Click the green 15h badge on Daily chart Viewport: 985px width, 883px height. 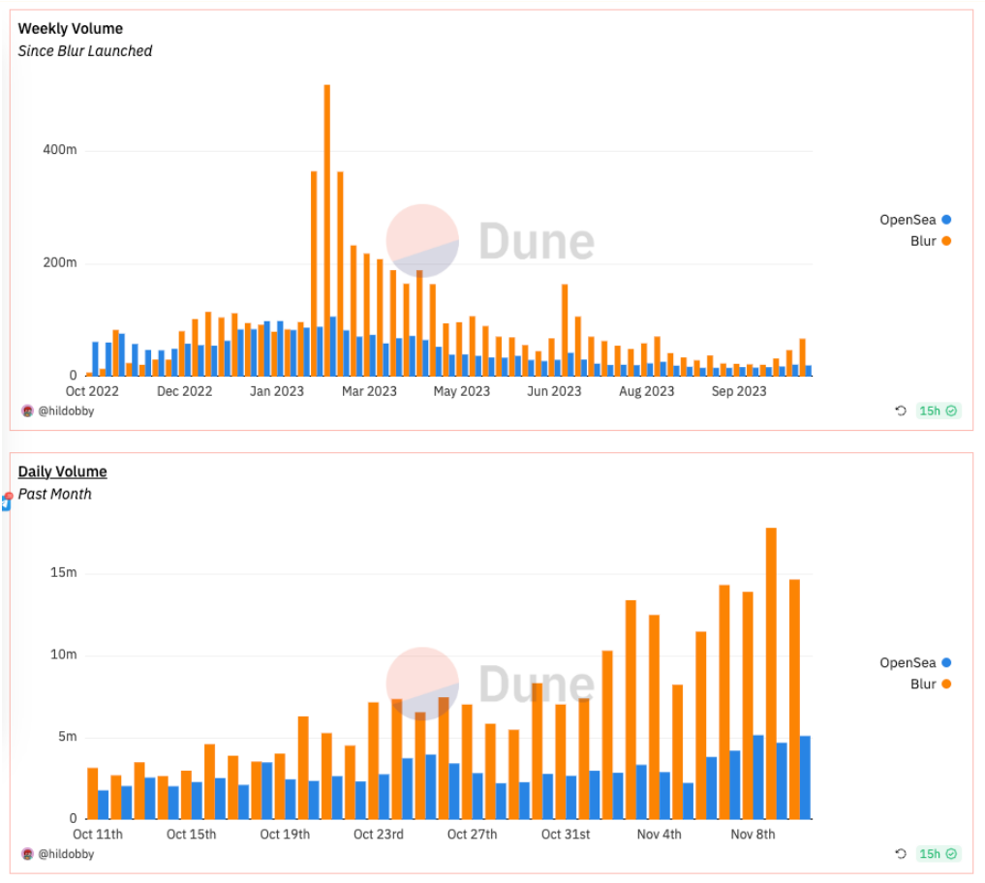click(x=937, y=854)
